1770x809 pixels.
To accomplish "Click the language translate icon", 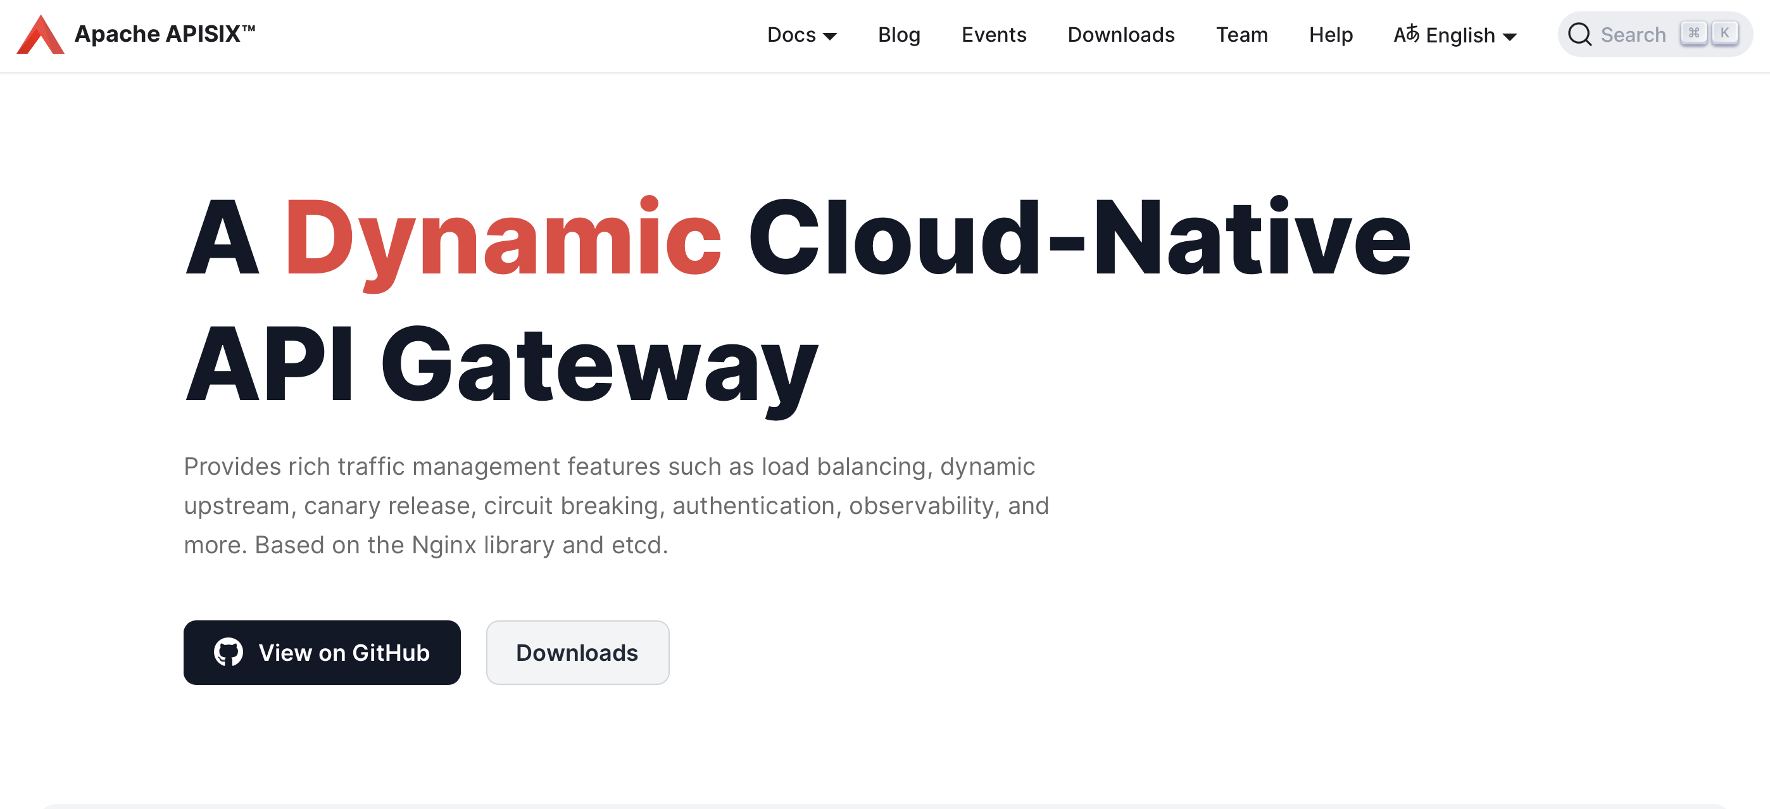I will point(1406,34).
